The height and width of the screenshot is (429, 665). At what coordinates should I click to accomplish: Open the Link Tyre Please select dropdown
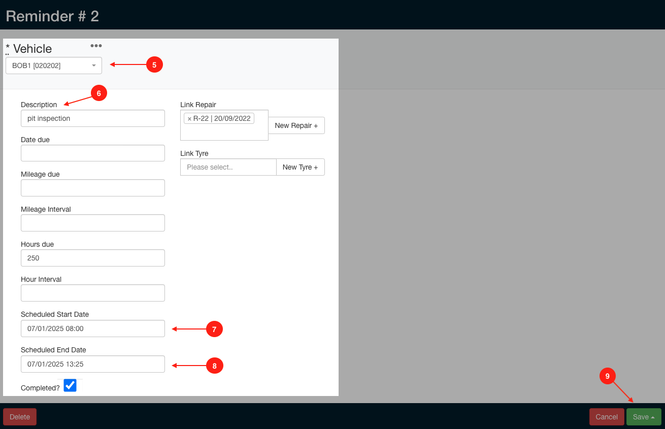click(228, 167)
